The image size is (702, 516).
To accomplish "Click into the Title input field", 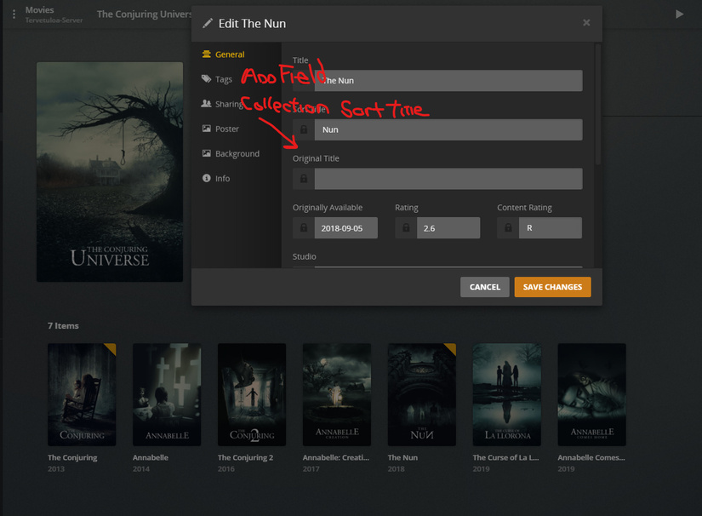I will click(448, 81).
